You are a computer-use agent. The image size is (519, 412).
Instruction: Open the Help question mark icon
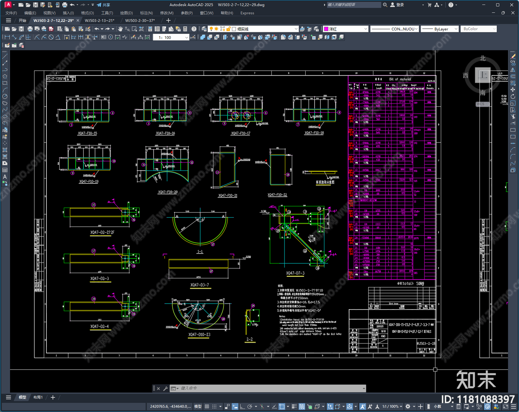tap(194, 29)
